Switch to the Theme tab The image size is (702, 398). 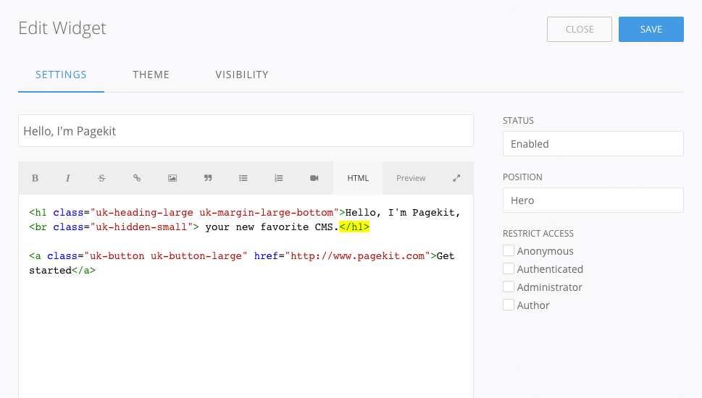click(x=151, y=75)
